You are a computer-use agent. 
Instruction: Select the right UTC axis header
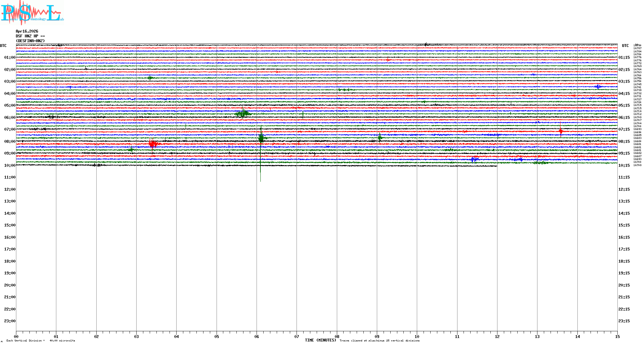pyautogui.click(x=625, y=46)
